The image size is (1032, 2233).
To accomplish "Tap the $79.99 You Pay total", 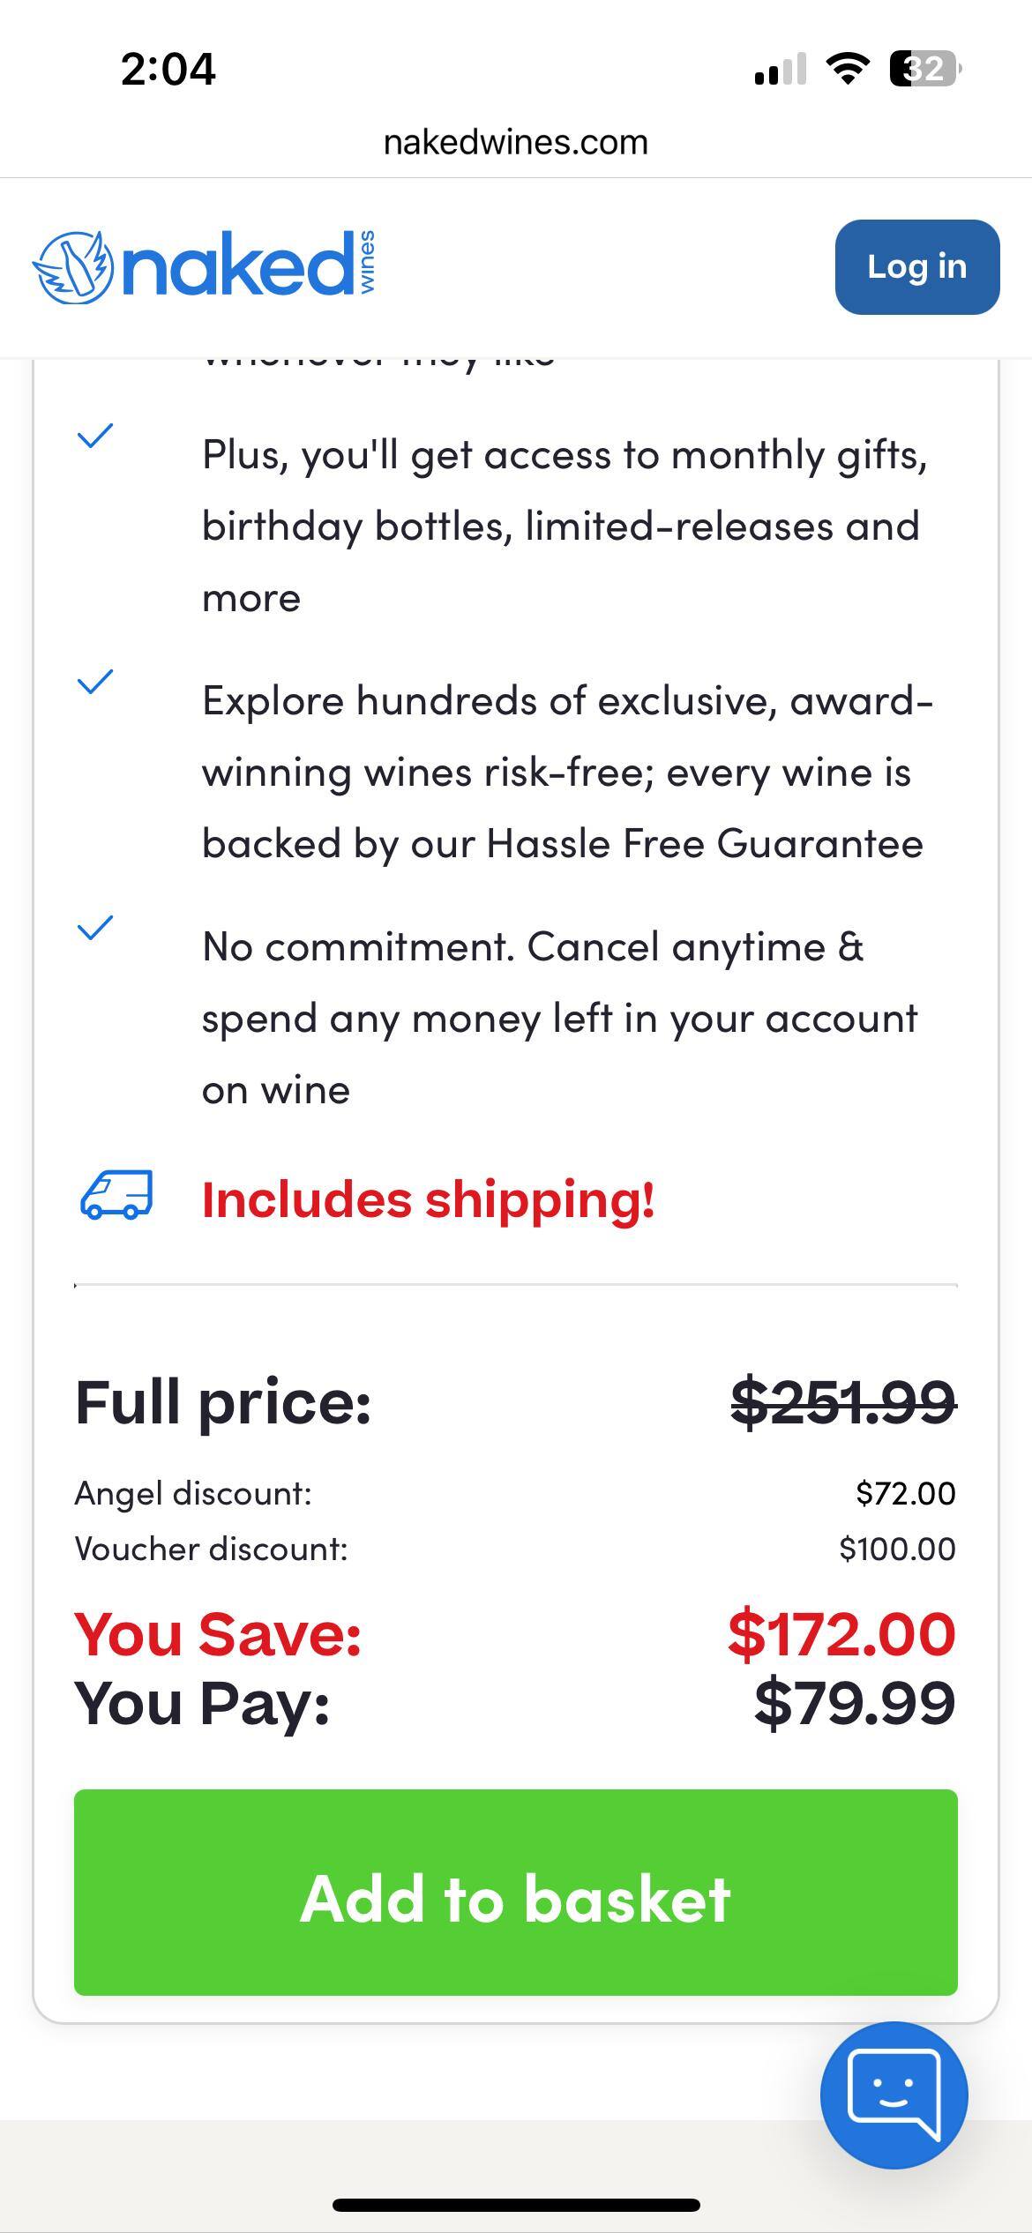I will point(855,1702).
